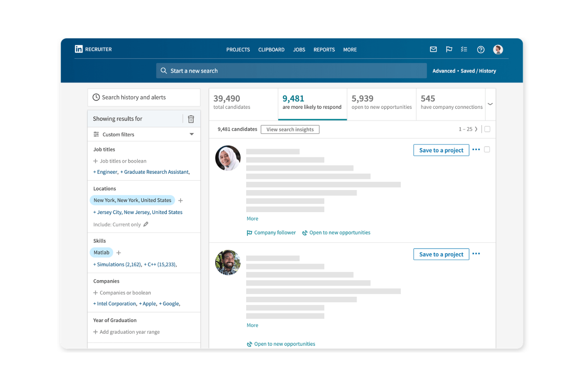Open more options for first candidate
The width and height of the screenshot is (586, 390).
(476, 149)
